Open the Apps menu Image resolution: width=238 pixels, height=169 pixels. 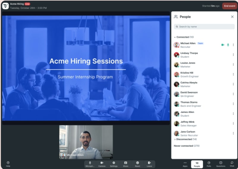pos(185,164)
